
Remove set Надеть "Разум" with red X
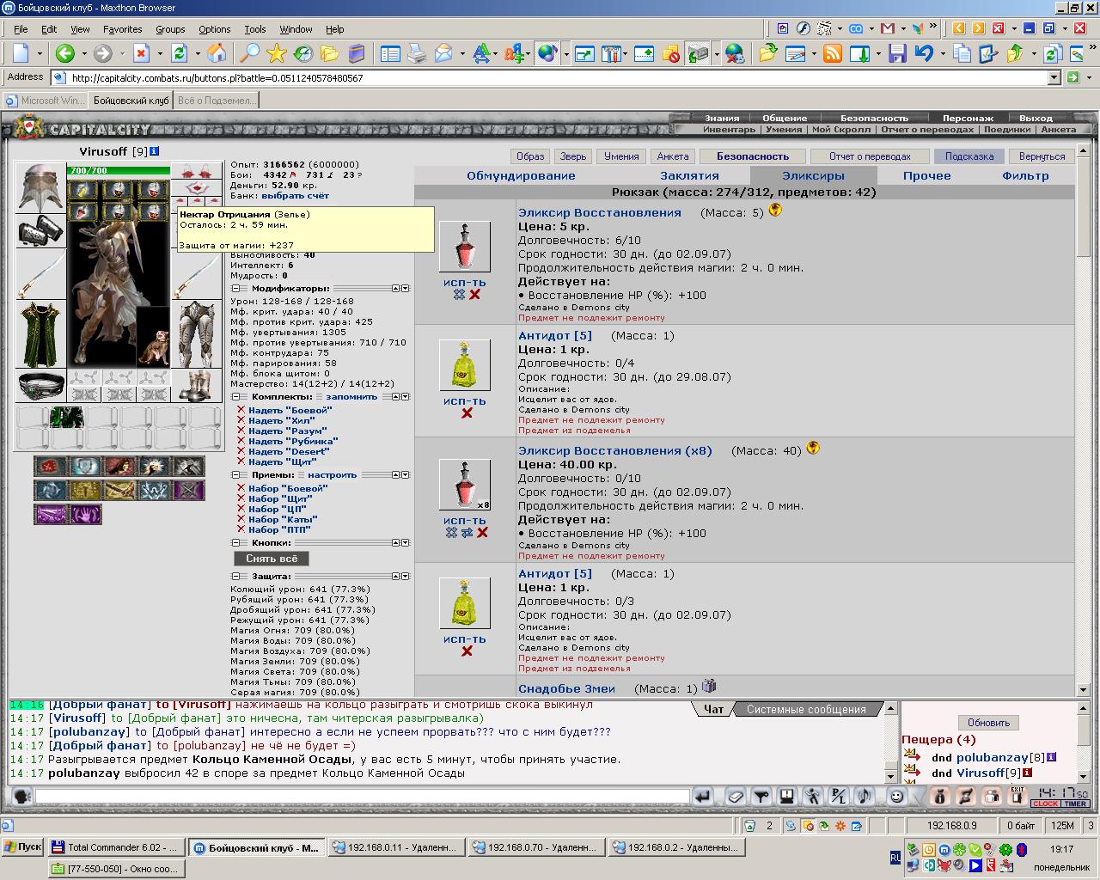tap(241, 431)
